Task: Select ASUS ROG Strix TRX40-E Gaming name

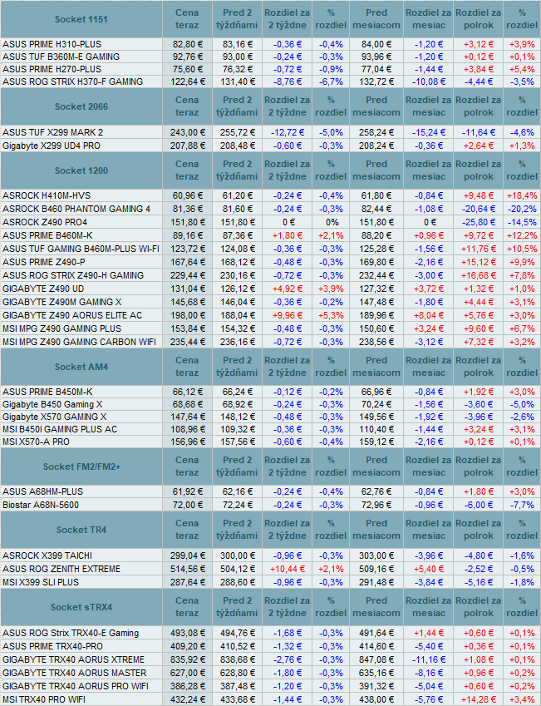Action: [70, 633]
